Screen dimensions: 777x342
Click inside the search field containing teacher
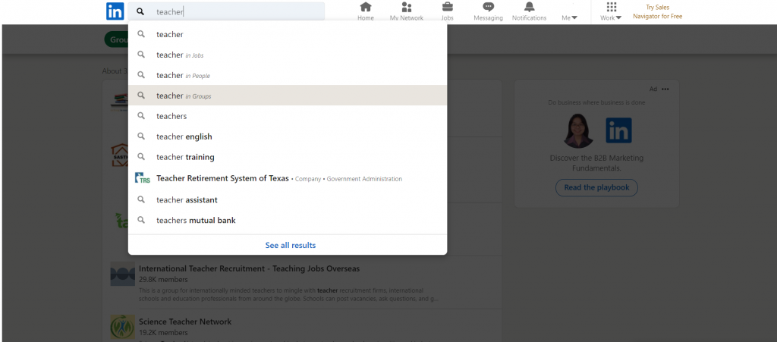coord(226,12)
